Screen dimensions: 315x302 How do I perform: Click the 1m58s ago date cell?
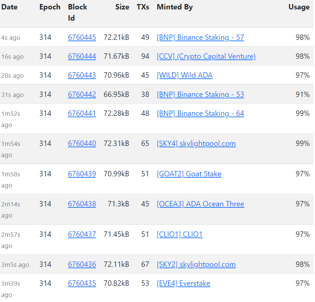pyautogui.click(x=10, y=180)
